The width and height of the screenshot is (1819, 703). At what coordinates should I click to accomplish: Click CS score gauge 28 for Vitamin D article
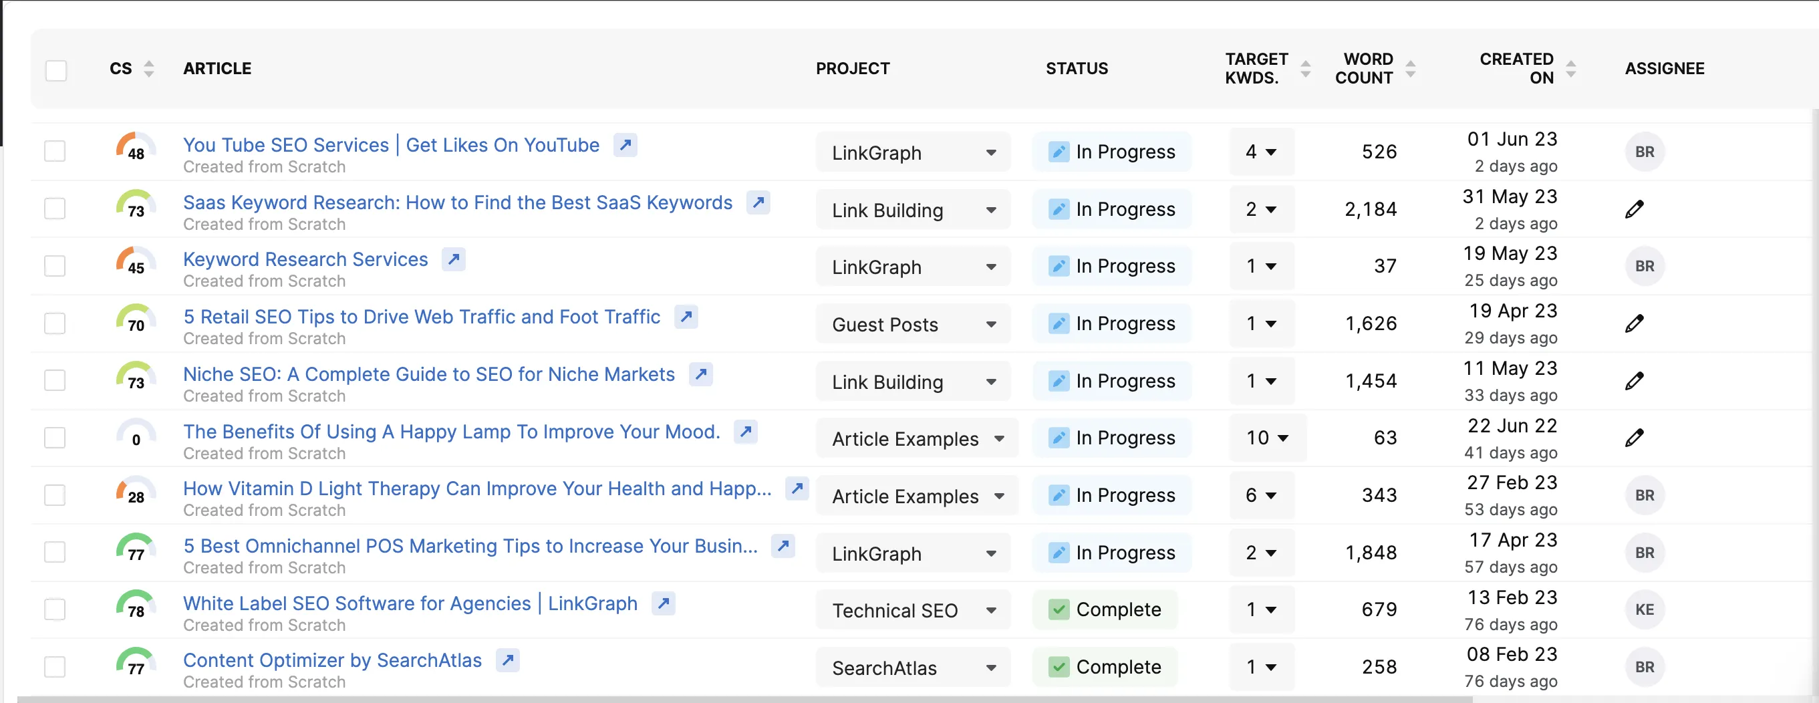pyautogui.click(x=136, y=493)
